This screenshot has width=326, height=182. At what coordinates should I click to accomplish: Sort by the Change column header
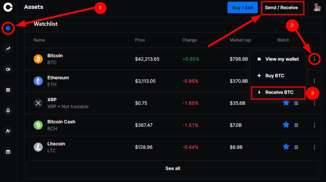(x=190, y=40)
